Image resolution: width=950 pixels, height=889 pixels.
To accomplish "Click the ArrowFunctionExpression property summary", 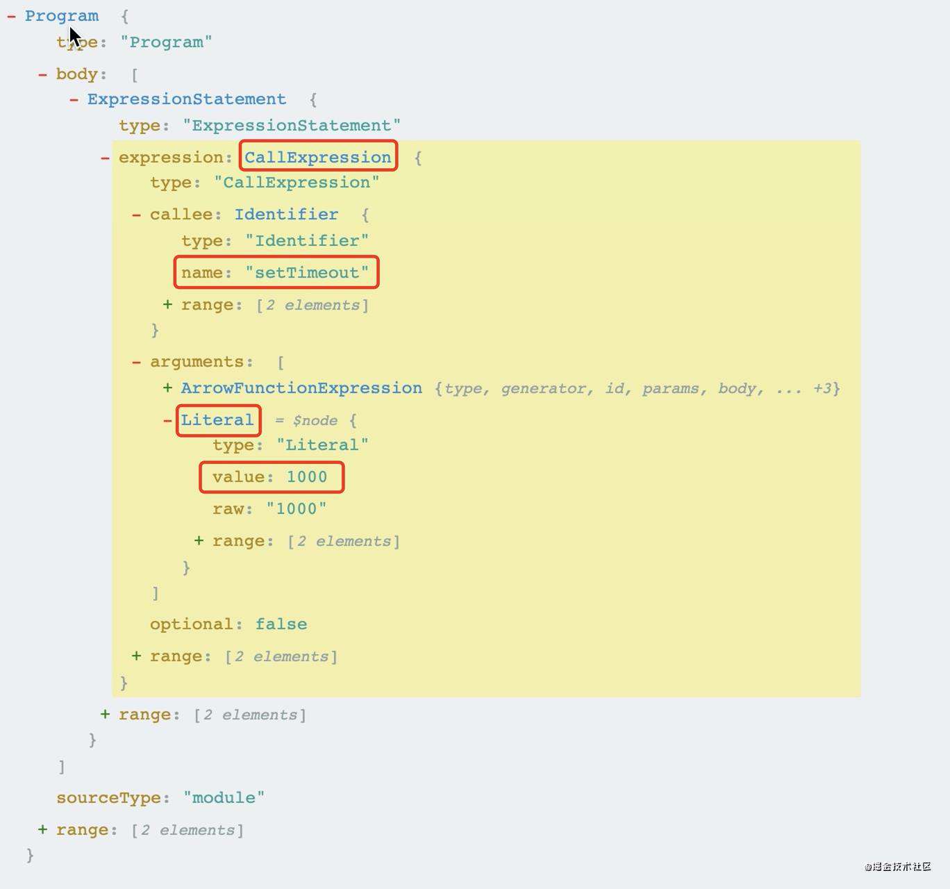I will [x=637, y=388].
